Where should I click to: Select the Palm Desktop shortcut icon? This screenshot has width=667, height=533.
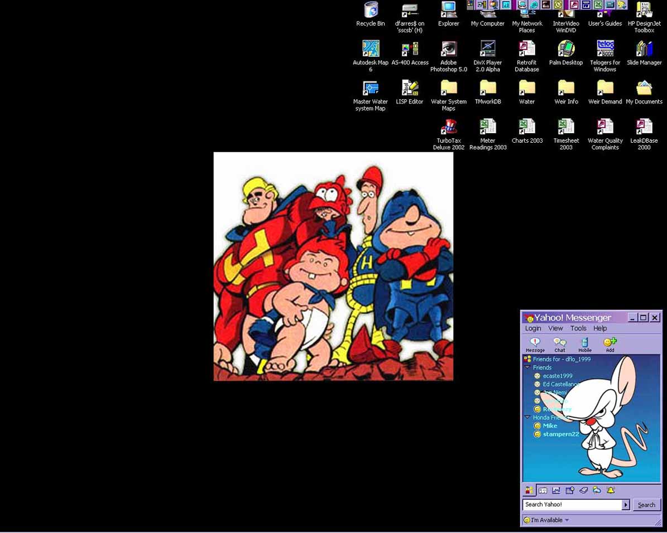tap(565, 50)
